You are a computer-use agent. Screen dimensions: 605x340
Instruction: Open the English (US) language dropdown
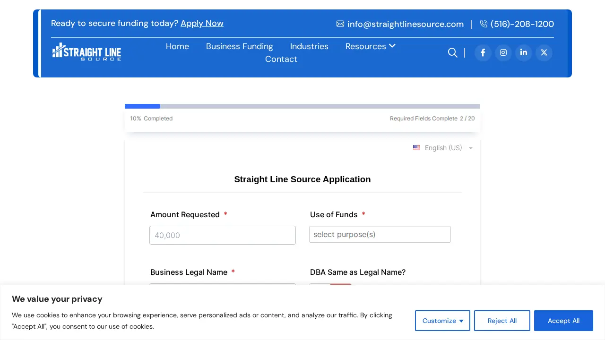coord(443,148)
